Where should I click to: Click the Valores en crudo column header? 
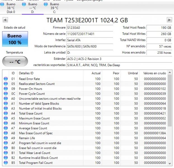click(154, 73)
